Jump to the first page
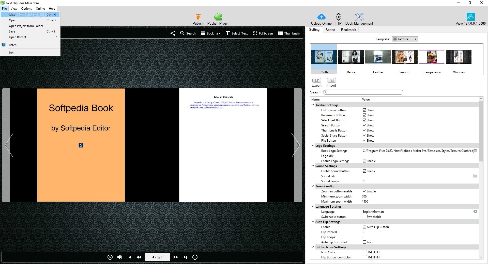488x264 pixels. point(129,257)
